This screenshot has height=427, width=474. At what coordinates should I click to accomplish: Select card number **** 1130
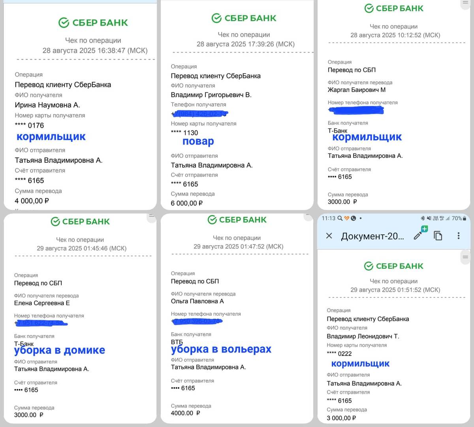pos(184,133)
